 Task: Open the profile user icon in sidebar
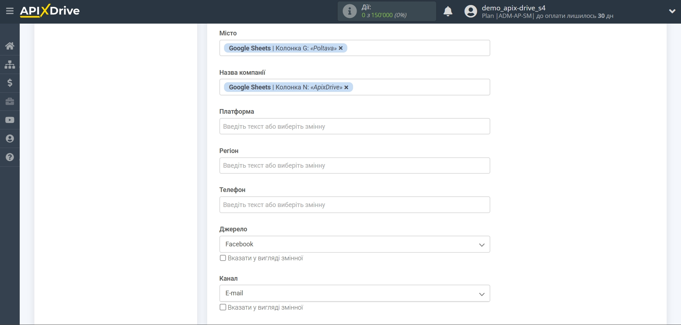[x=10, y=139]
